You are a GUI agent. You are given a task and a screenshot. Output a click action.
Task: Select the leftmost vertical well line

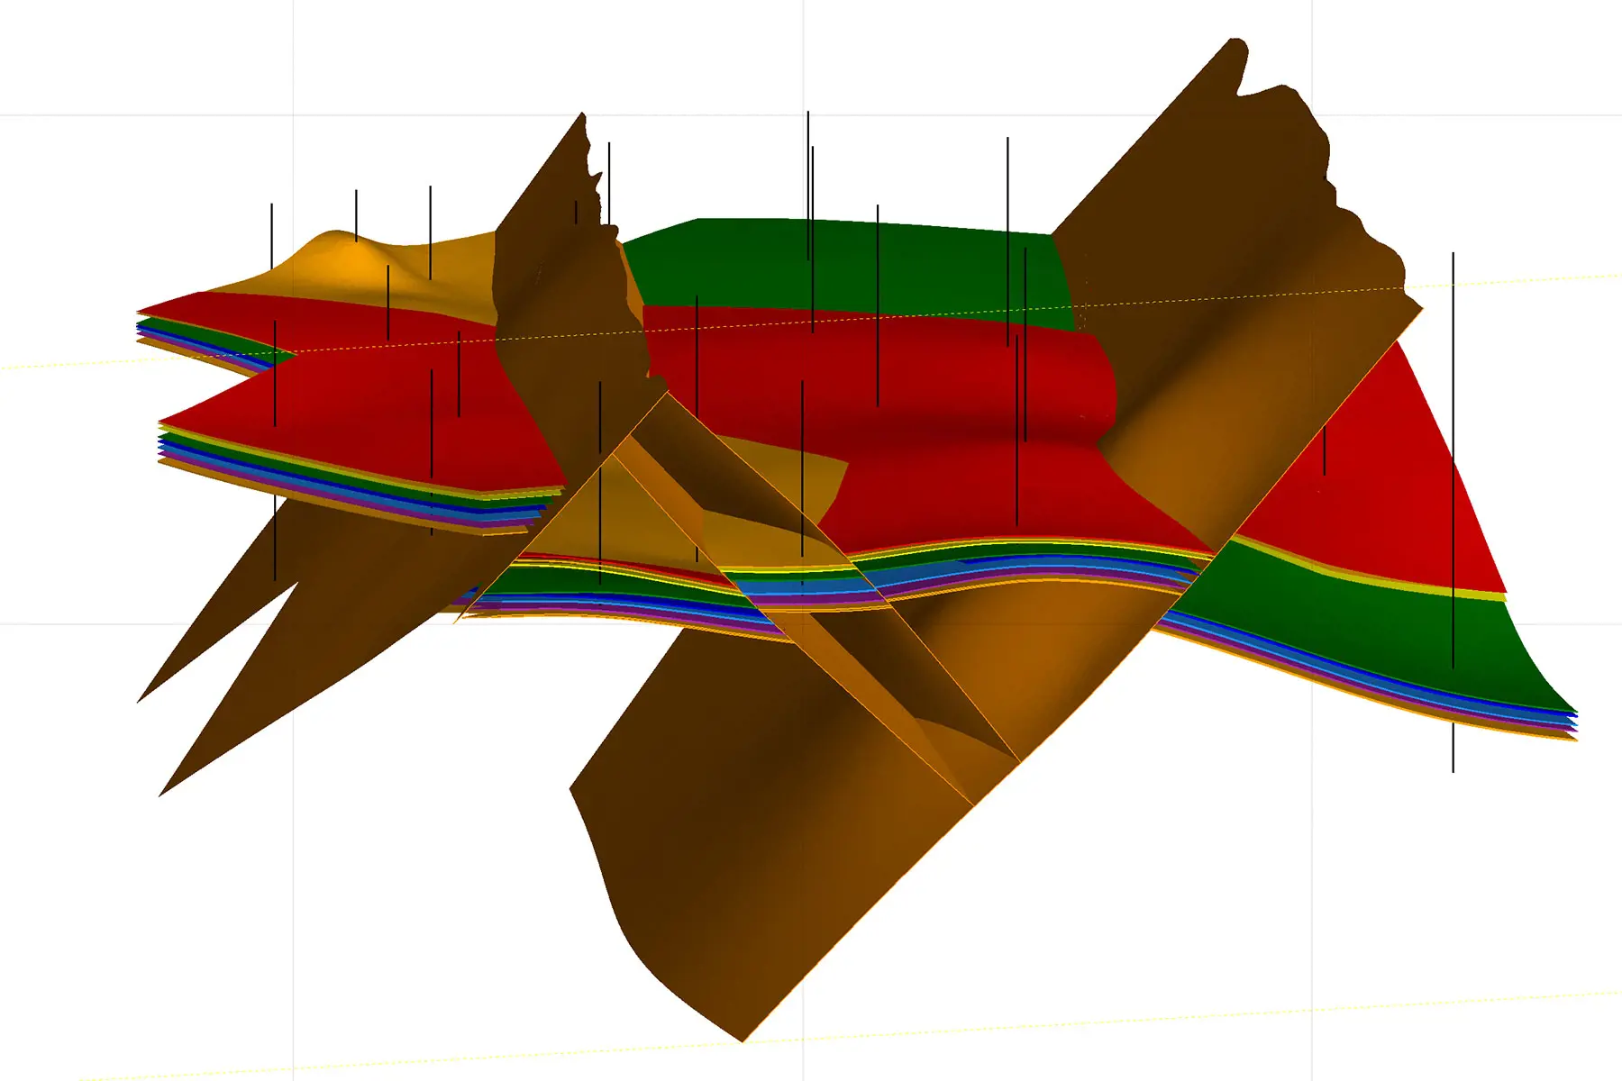[x=271, y=234]
